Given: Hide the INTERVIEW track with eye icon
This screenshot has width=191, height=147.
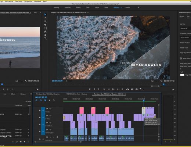Looking at the screenshot, I should tap(50, 129).
